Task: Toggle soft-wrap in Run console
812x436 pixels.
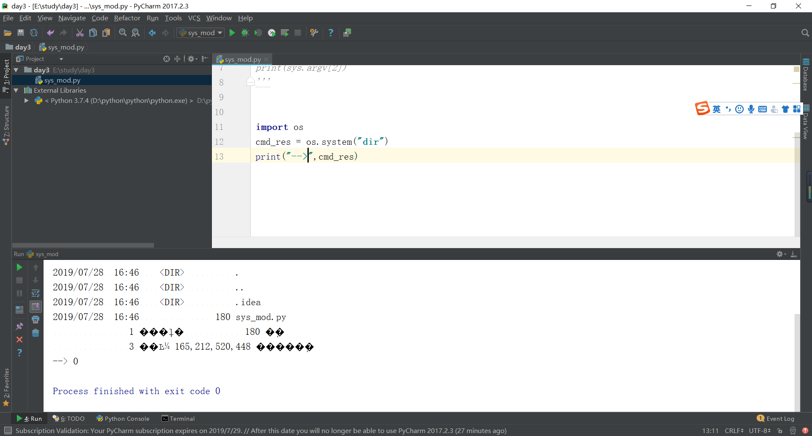Action: pos(36,293)
